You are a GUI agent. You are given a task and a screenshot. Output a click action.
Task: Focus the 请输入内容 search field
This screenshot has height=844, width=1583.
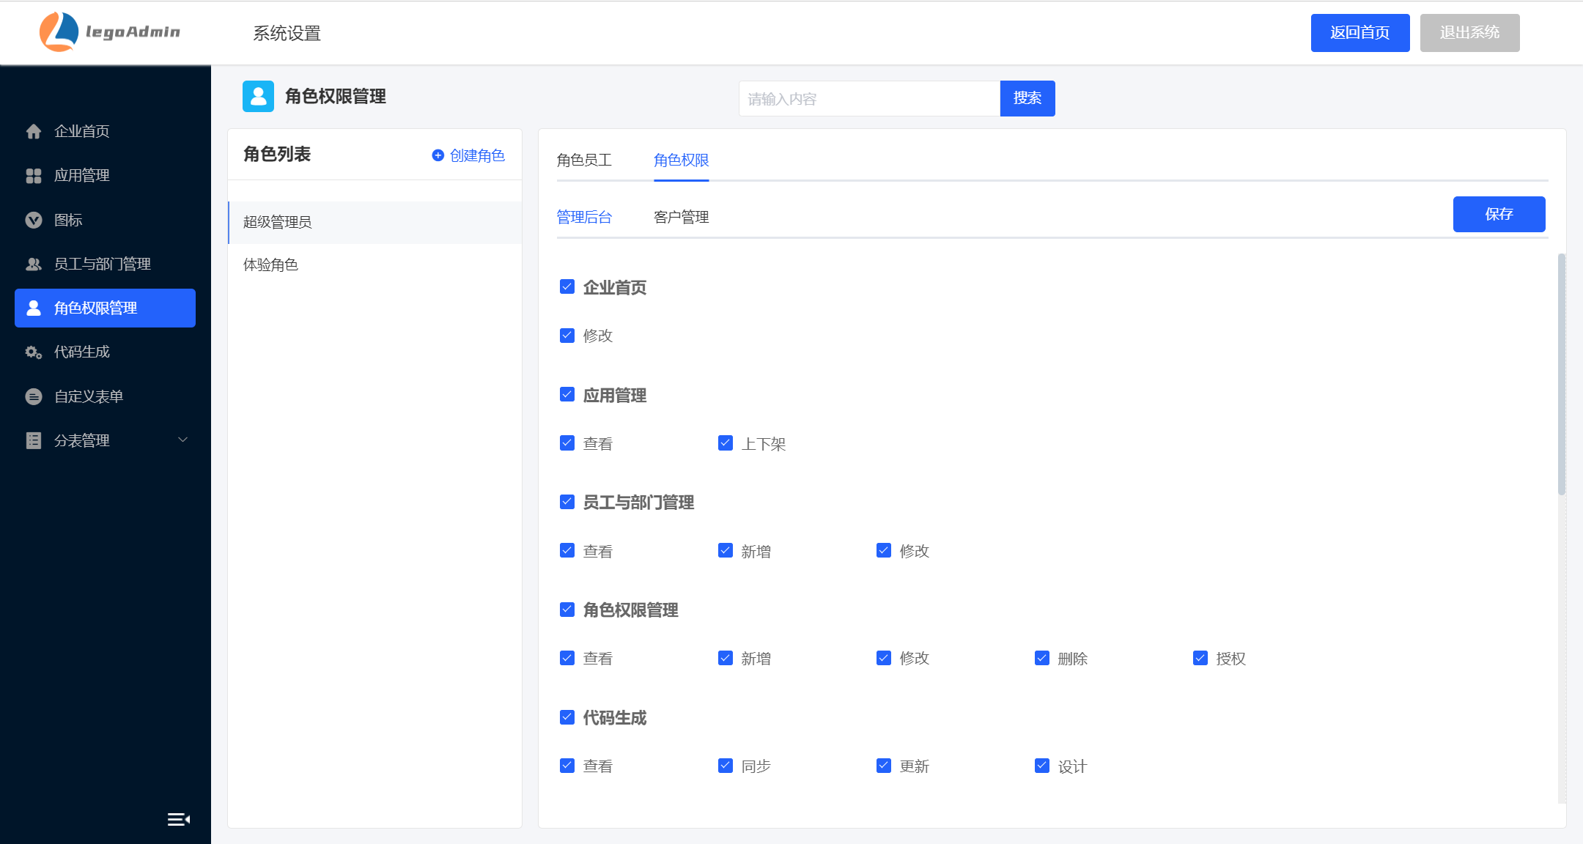click(x=868, y=99)
